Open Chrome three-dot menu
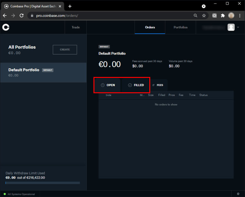This screenshot has height=197, width=245. click(240, 16)
